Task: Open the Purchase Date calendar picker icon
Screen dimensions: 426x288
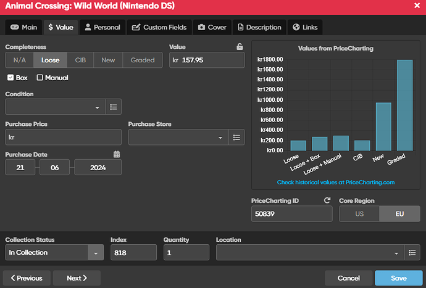Action: (x=117, y=154)
